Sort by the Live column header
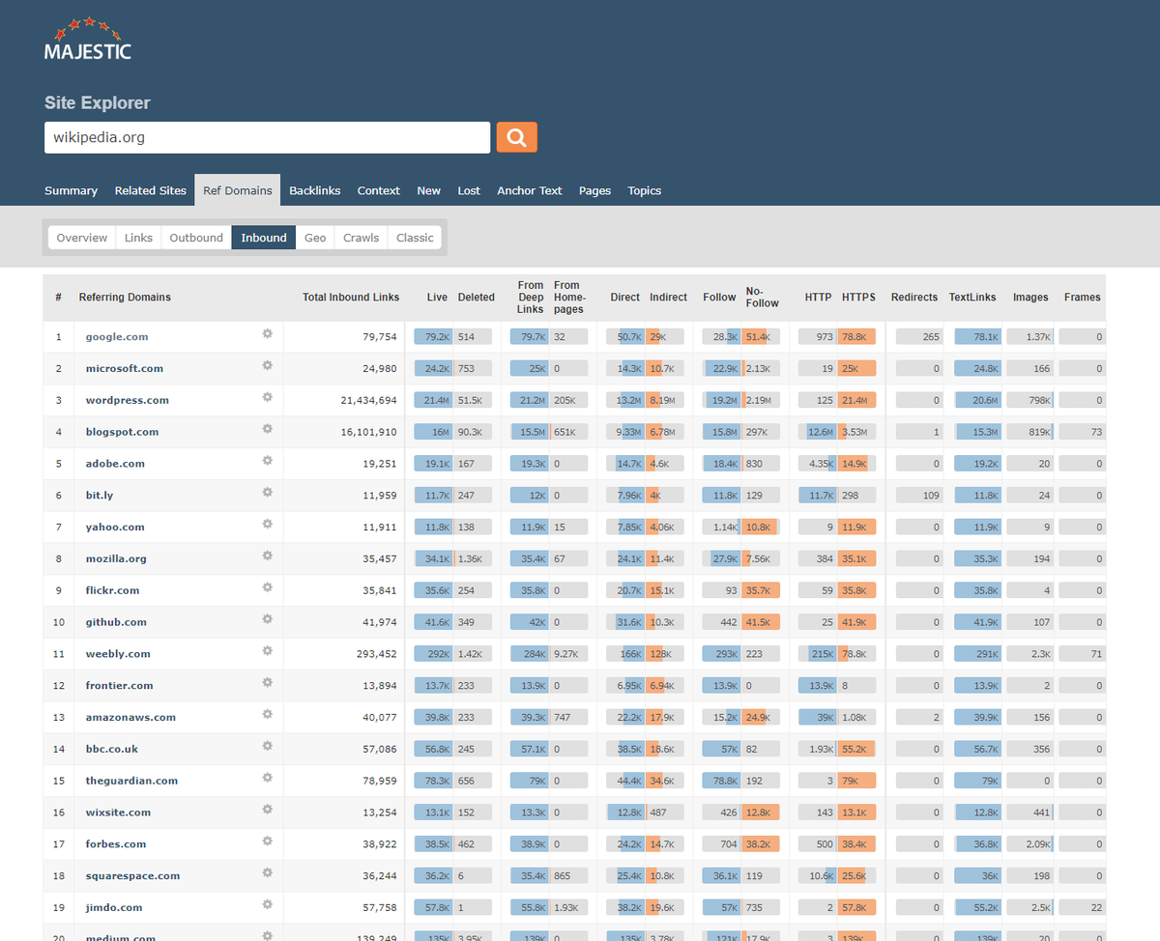This screenshot has width=1160, height=941. 437,298
